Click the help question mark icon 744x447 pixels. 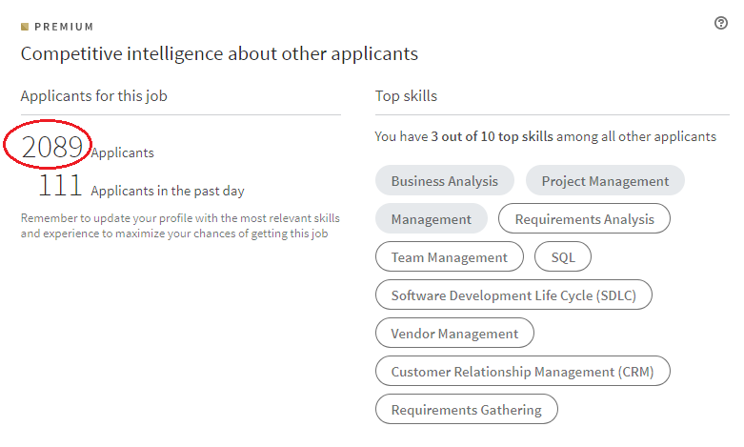721,23
